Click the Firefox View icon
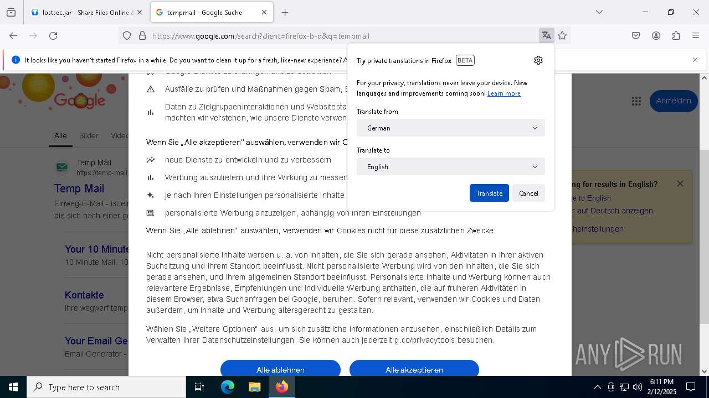Viewport: 709px width, 398px height. [11, 12]
